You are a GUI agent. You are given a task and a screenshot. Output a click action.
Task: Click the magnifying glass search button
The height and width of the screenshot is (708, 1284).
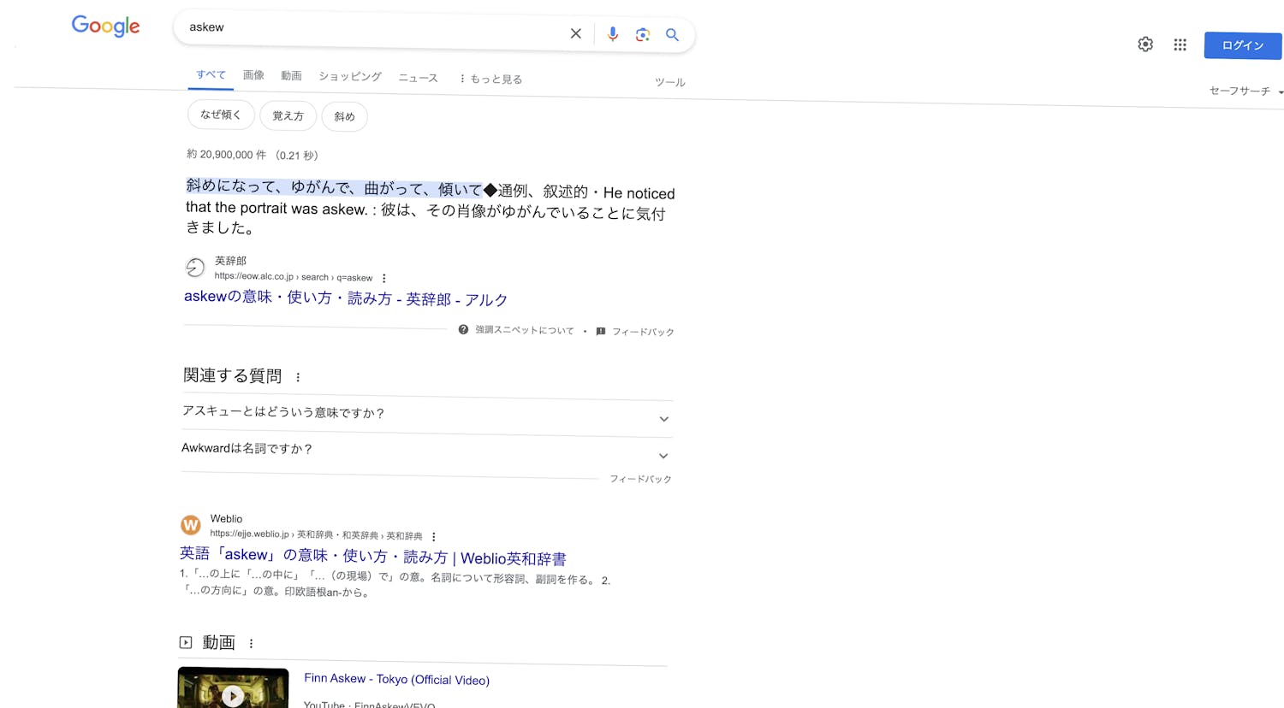[673, 35]
